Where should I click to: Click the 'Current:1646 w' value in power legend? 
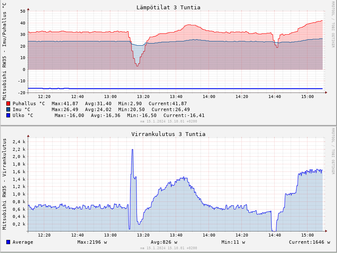(309, 242)
